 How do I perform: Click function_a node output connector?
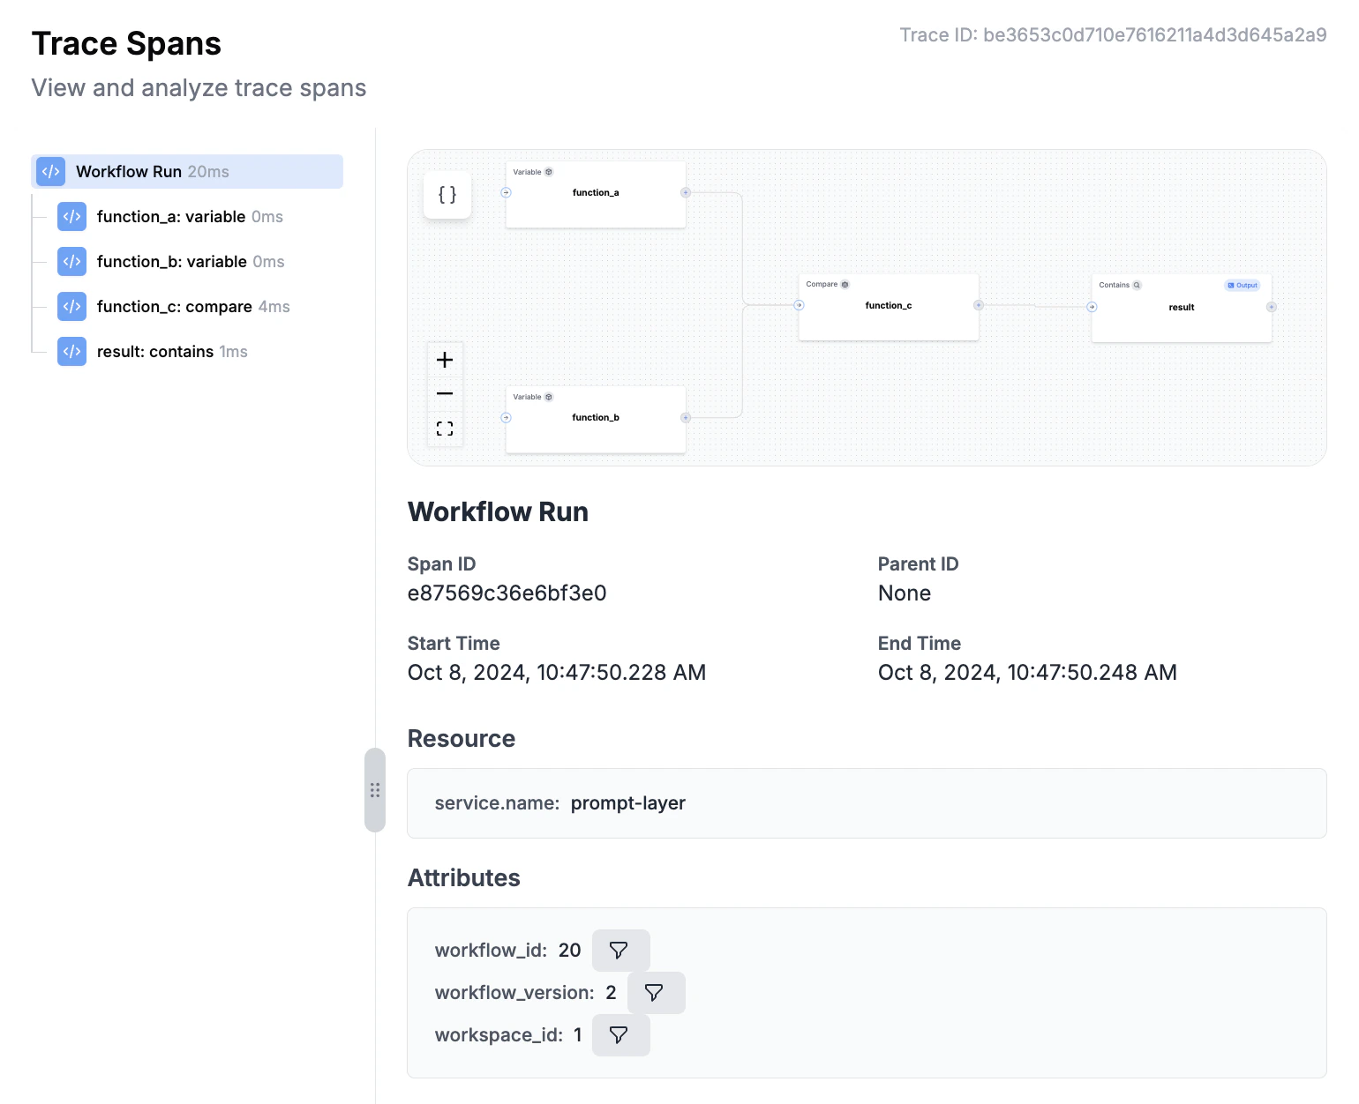(x=686, y=192)
